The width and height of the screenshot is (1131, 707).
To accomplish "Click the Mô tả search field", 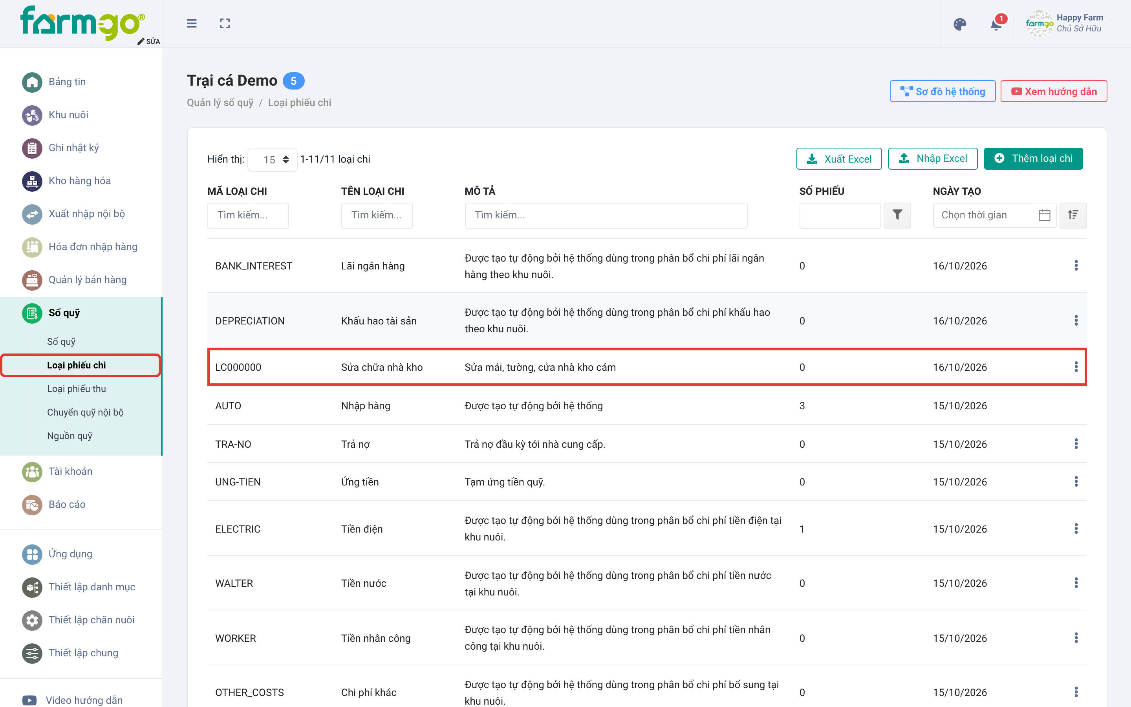I will coord(606,215).
